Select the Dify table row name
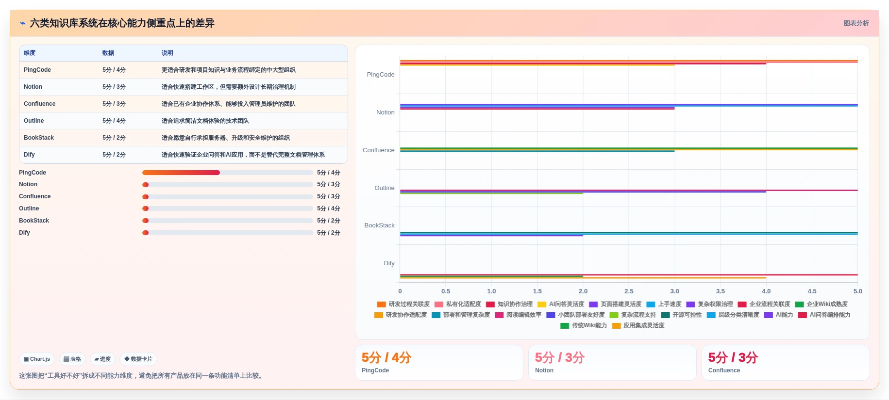889x400 pixels. [29, 155]
